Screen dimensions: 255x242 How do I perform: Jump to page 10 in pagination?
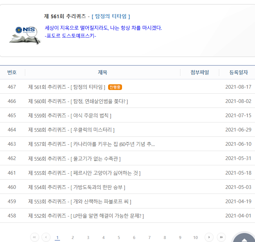pos(195,237)
